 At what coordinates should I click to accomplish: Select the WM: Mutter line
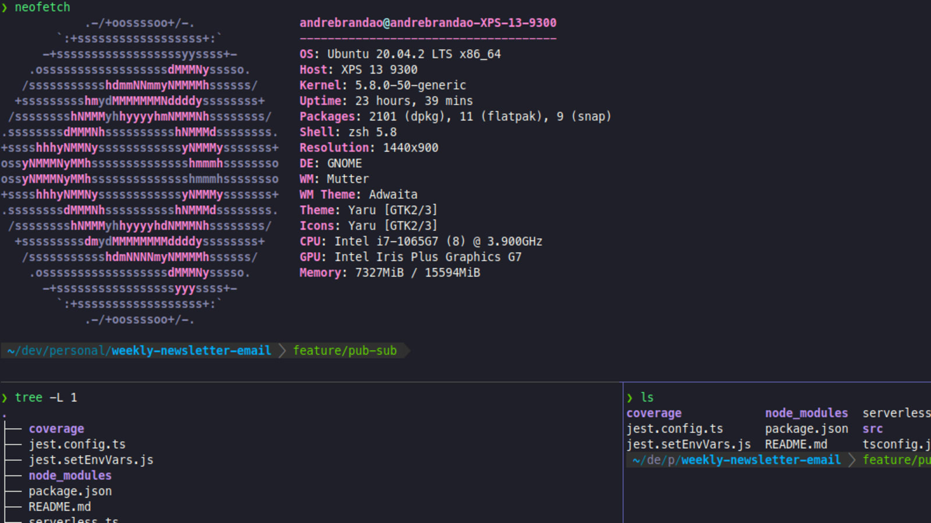point(334,180)
